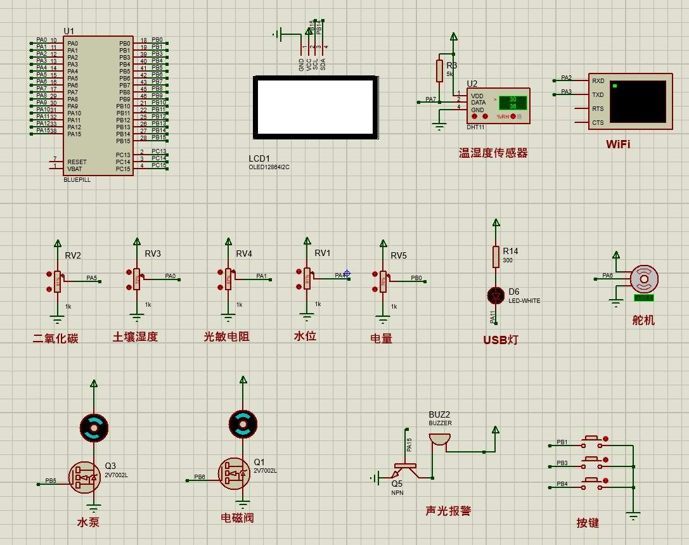689x545 pixels.
Task: Click the 水泵 label
Action: click(x=88, y=522)
